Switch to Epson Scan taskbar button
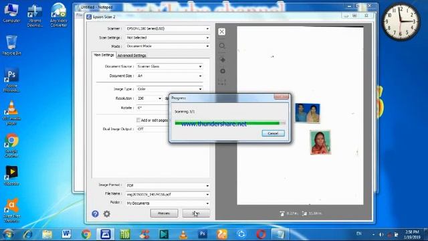 [106, 234]
